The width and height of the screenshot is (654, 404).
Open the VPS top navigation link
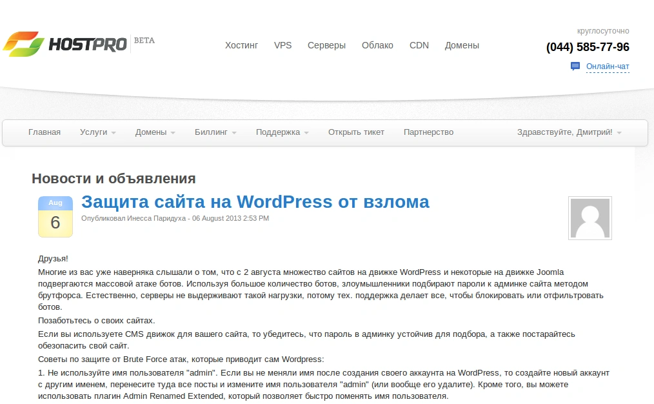tap(282, 45)
